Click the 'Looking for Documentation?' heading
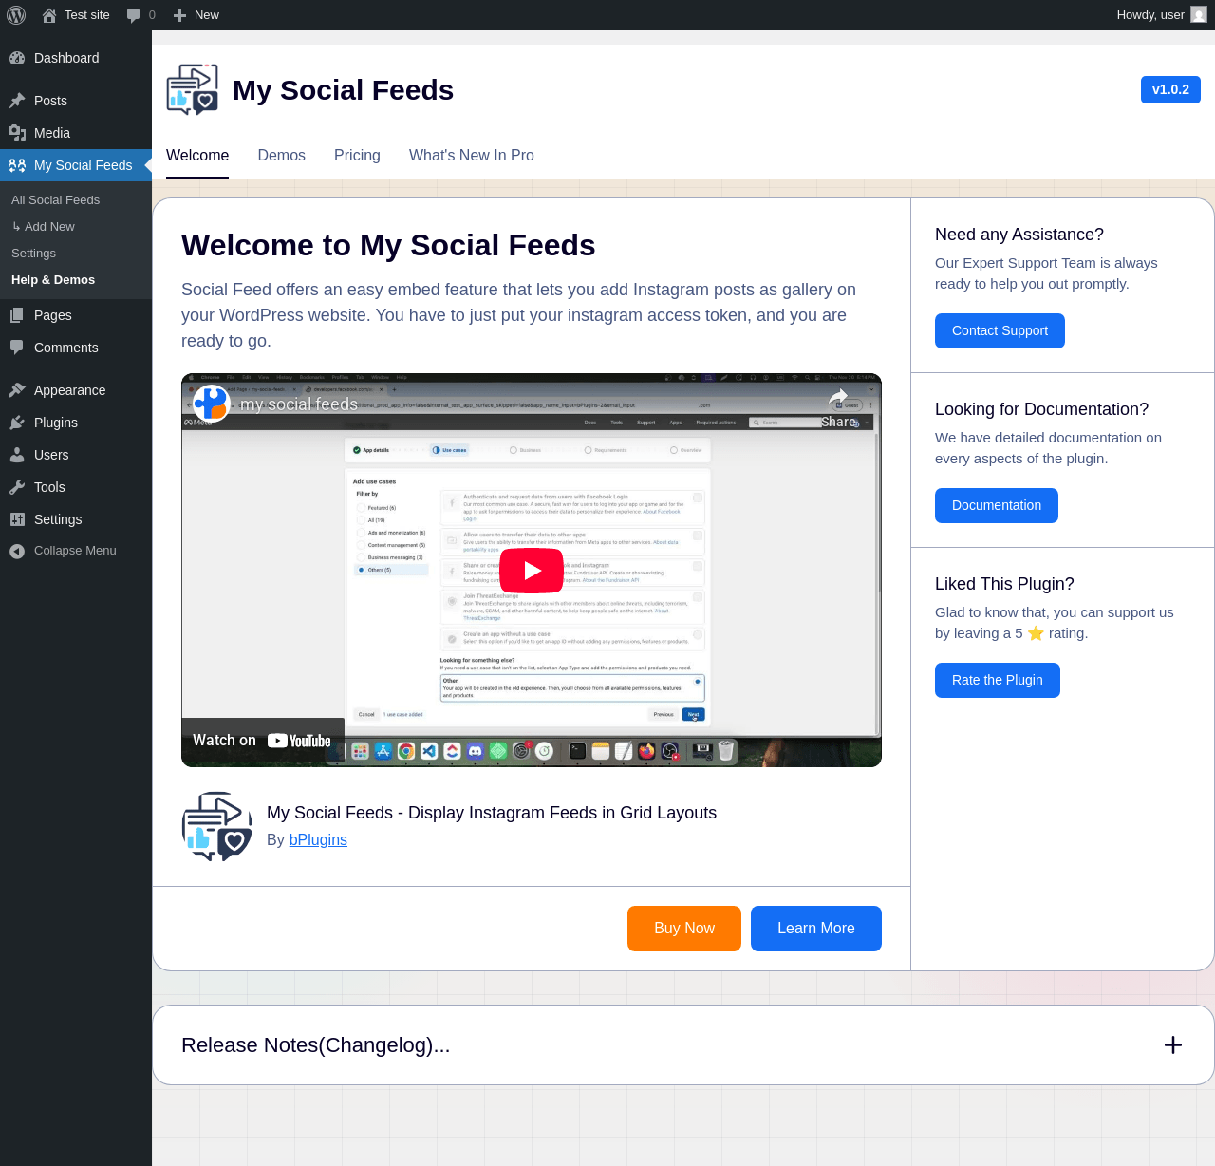 pos(1041,409)
